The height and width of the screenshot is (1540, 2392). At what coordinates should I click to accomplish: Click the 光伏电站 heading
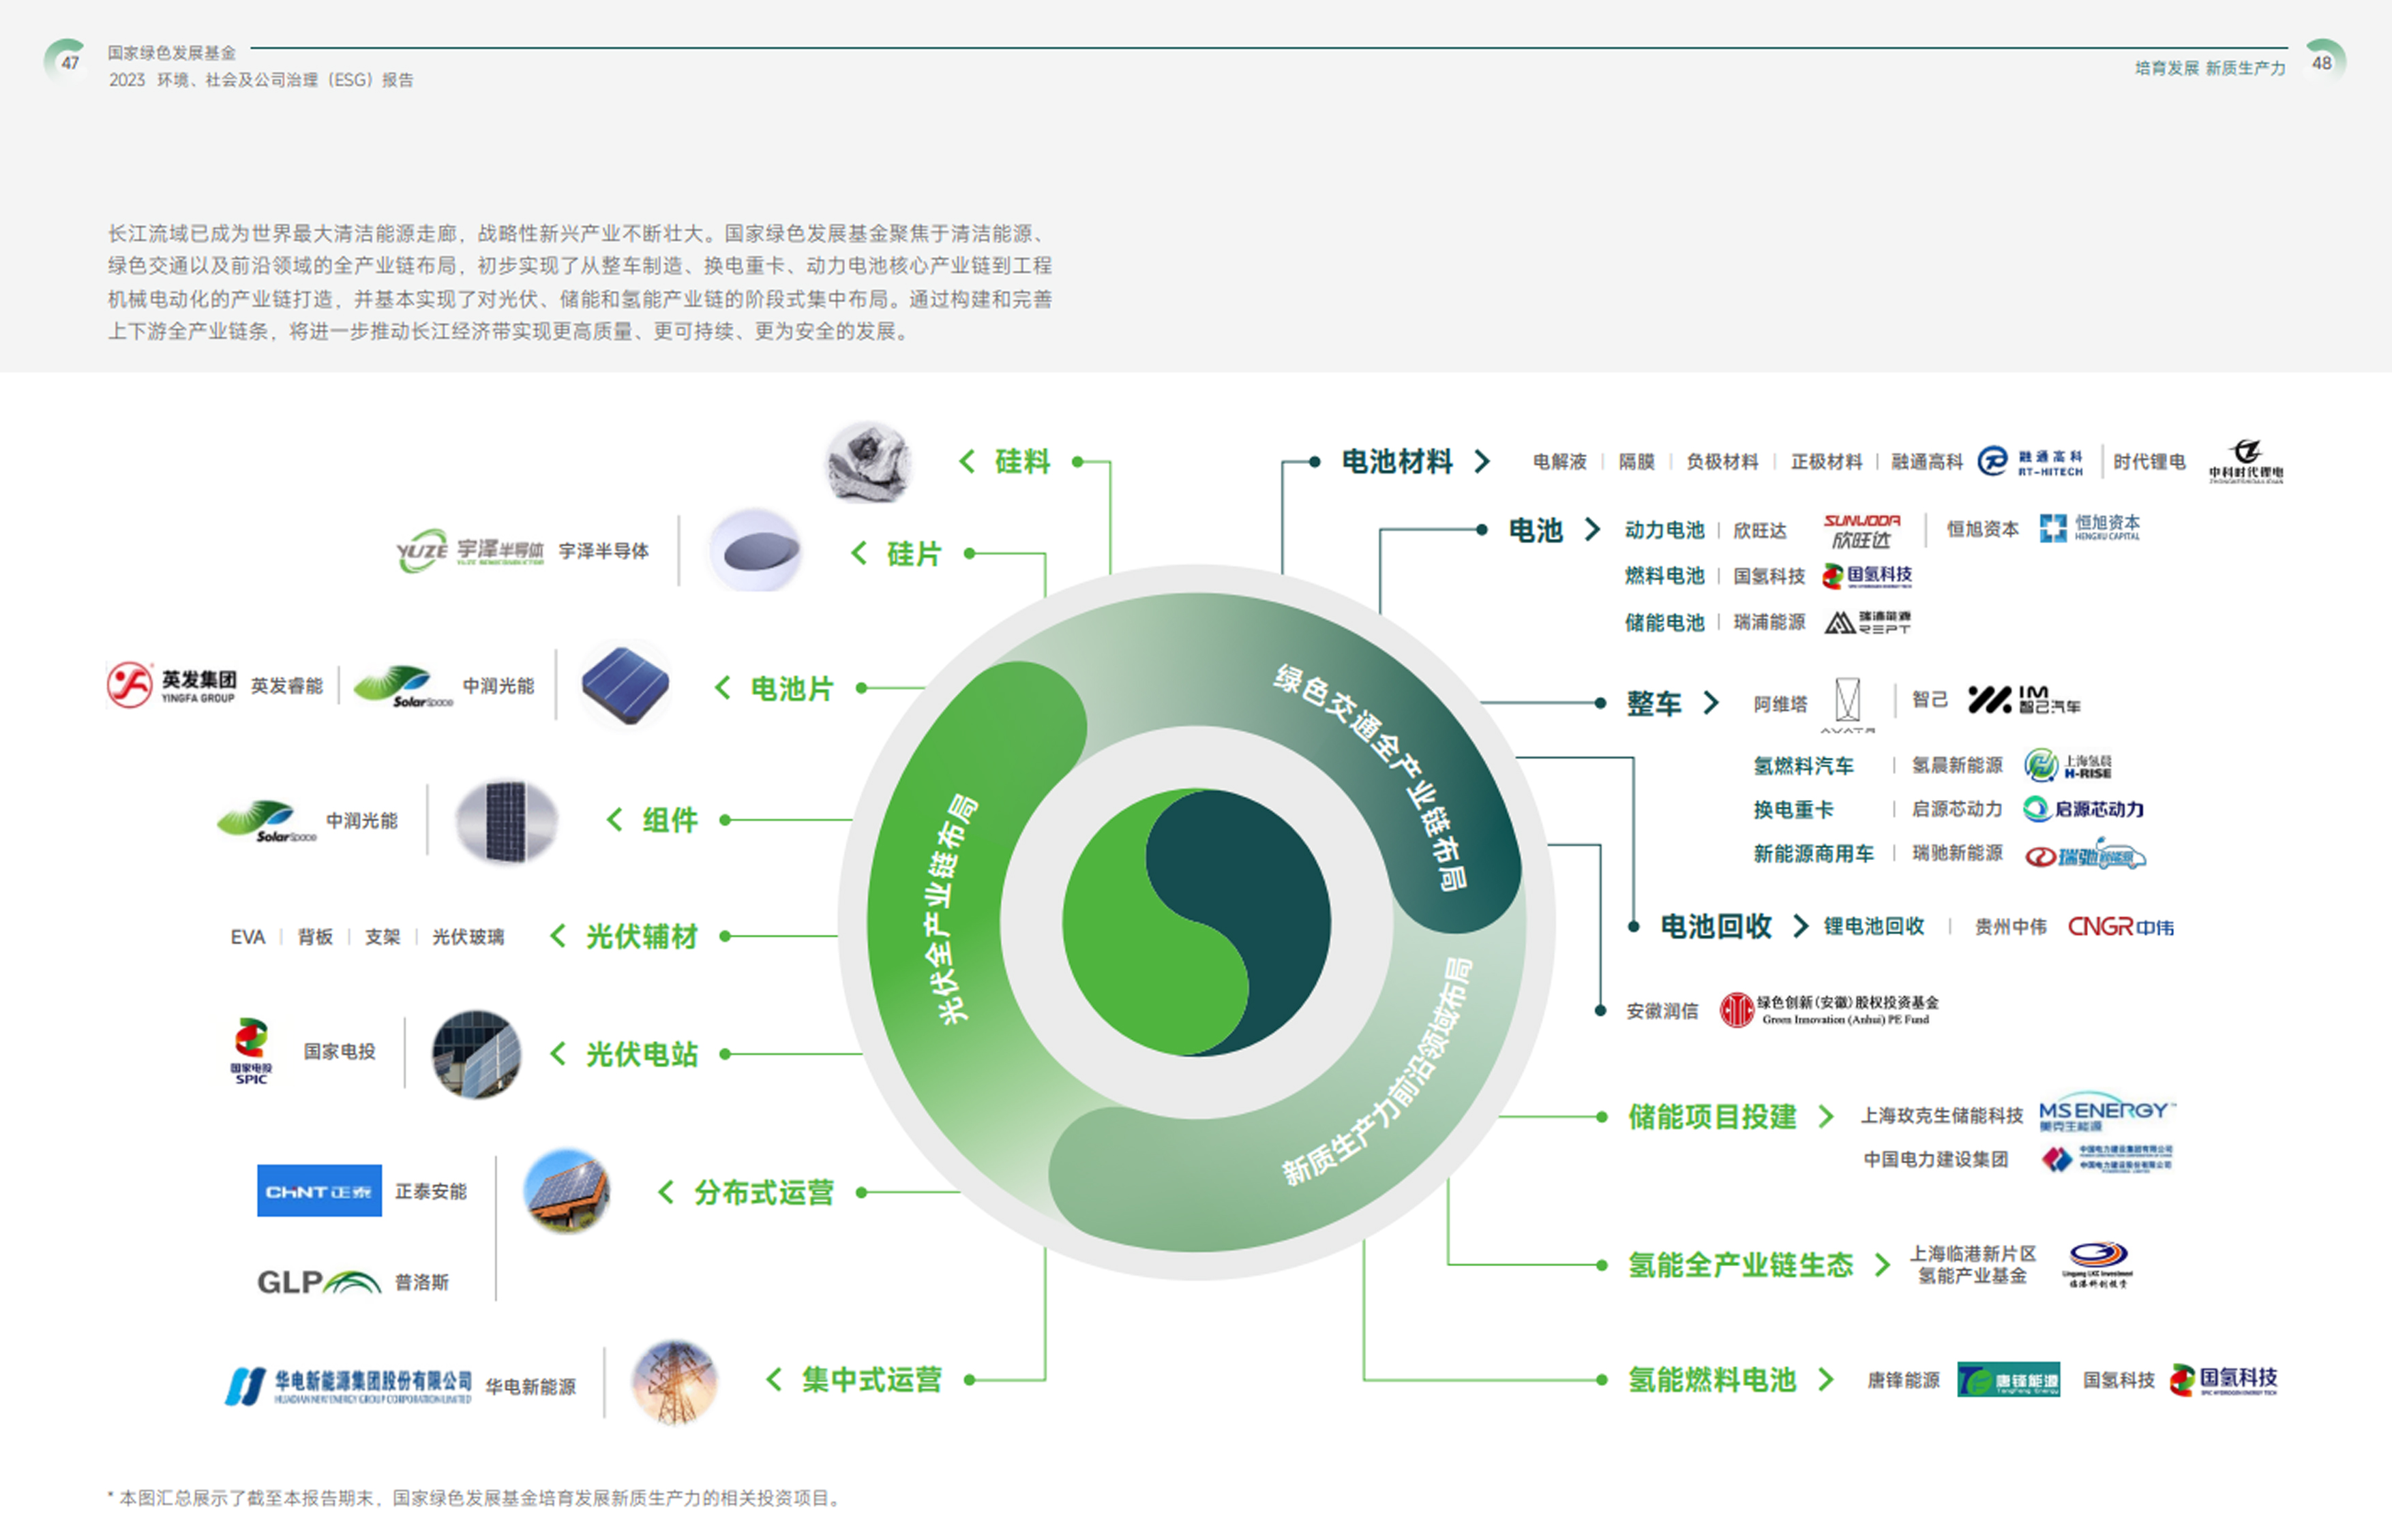641,1054
